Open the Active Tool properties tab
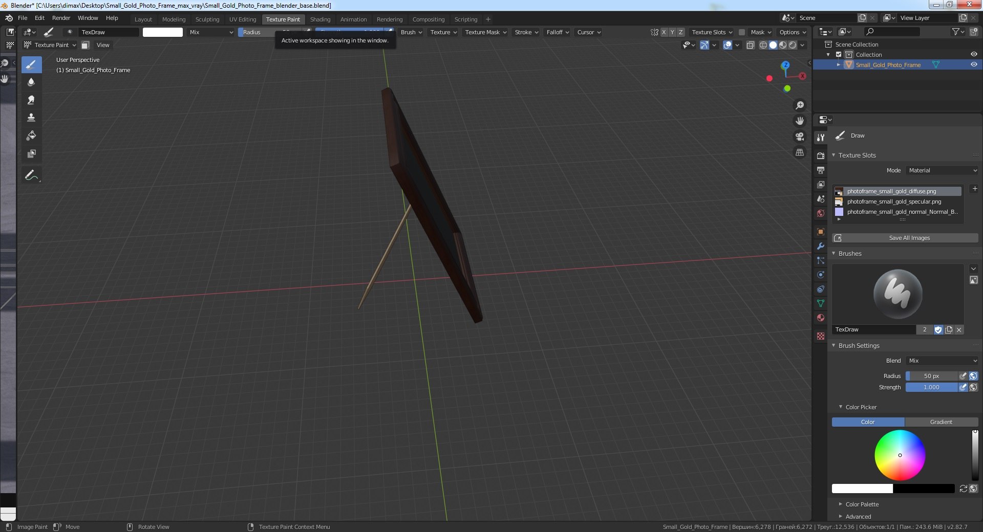Image resolution: width=983 pixels, height=532 pixels. 821,137
